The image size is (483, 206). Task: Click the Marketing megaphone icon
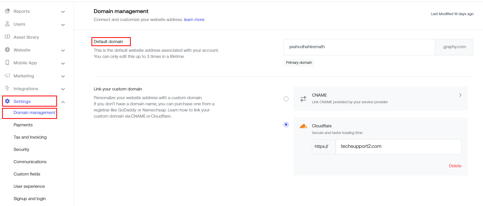pos(7,76)
